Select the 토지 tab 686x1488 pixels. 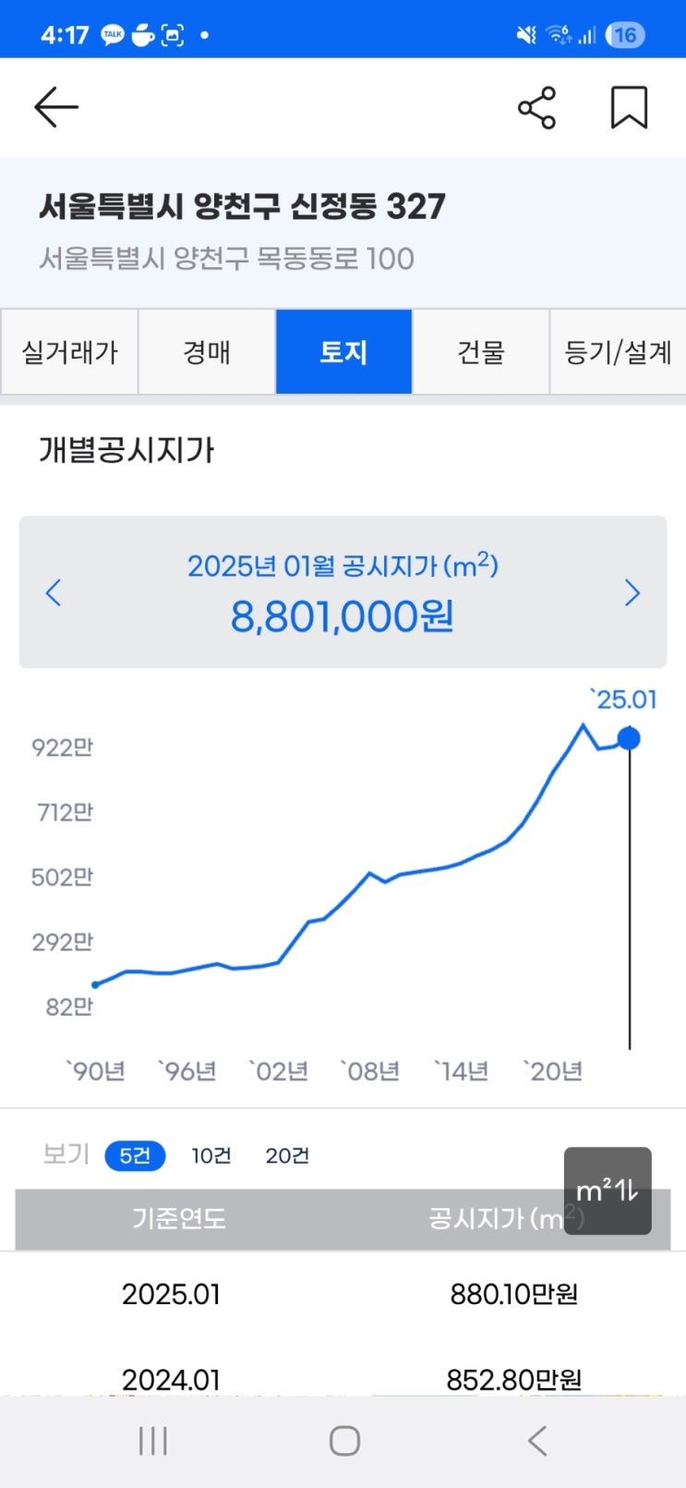[x=343, y=352]
